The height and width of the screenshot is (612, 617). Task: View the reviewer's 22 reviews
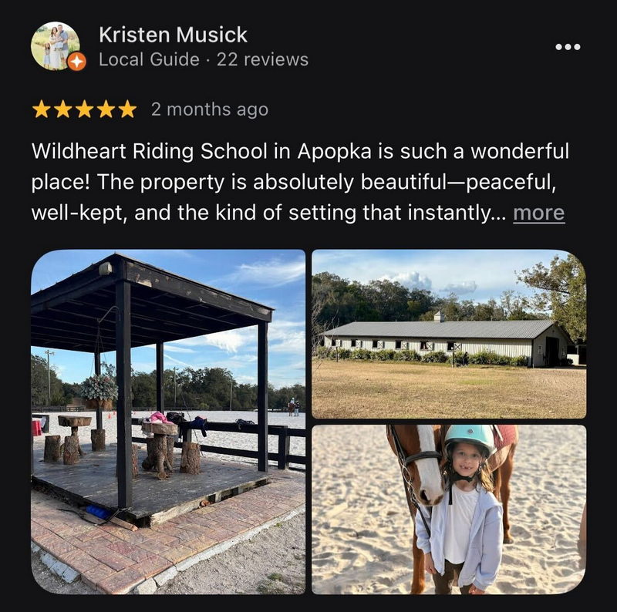(x=262, y=60)
